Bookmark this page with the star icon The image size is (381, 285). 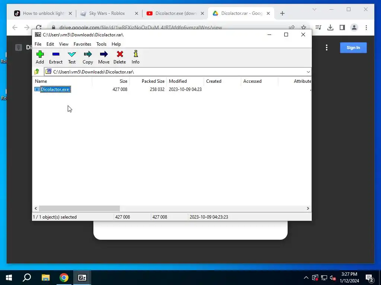(304, 27)
